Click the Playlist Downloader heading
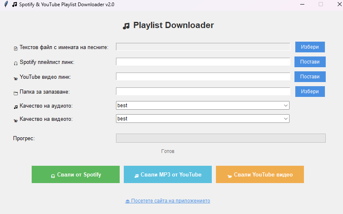The image size is (343, 214). [174, 25]
